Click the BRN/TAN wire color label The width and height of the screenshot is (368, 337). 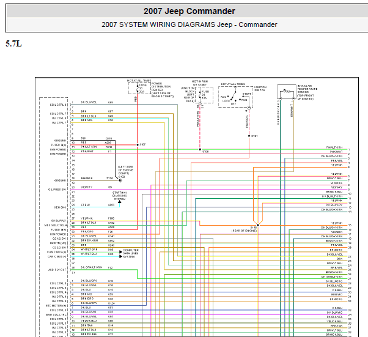pyautogui.click(x=87, y=325)
